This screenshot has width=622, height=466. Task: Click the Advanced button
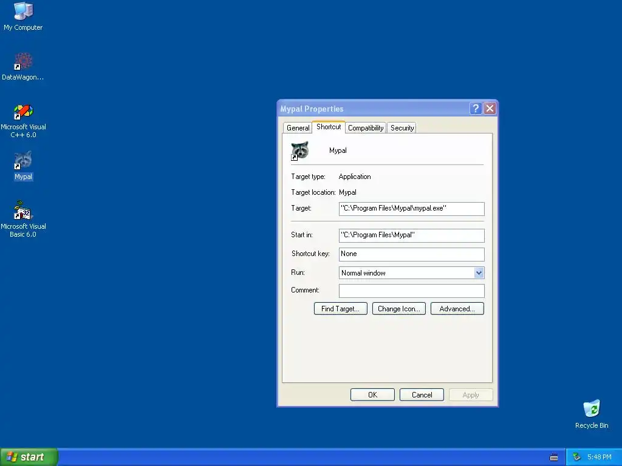(457, 309)
